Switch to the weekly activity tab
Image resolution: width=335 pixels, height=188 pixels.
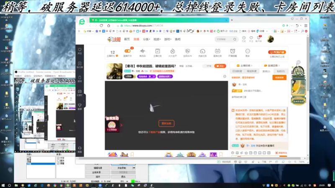(252, 71)
